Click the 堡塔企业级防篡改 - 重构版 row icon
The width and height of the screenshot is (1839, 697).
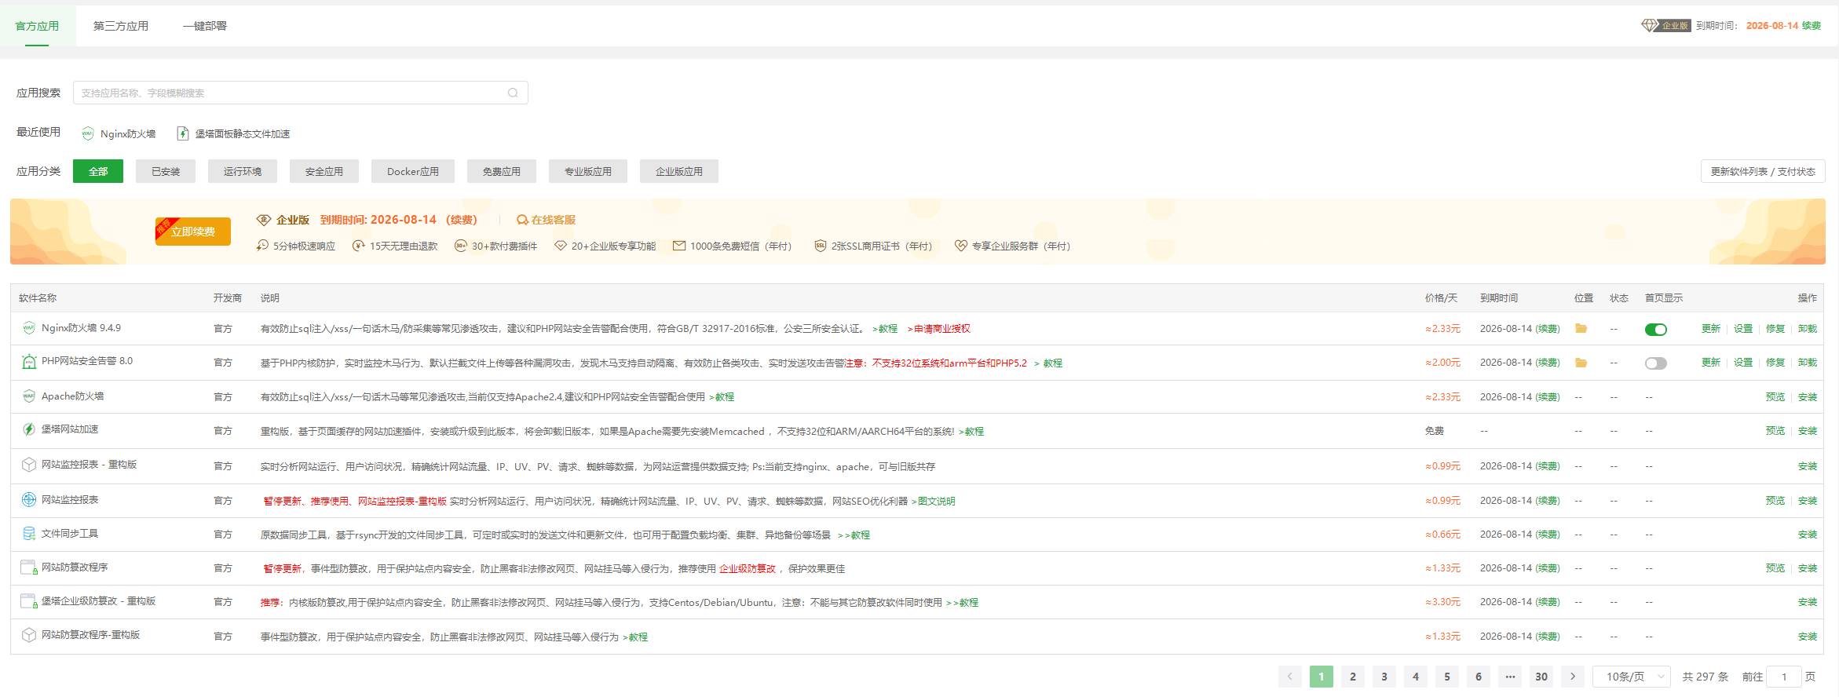coord(29,601)
